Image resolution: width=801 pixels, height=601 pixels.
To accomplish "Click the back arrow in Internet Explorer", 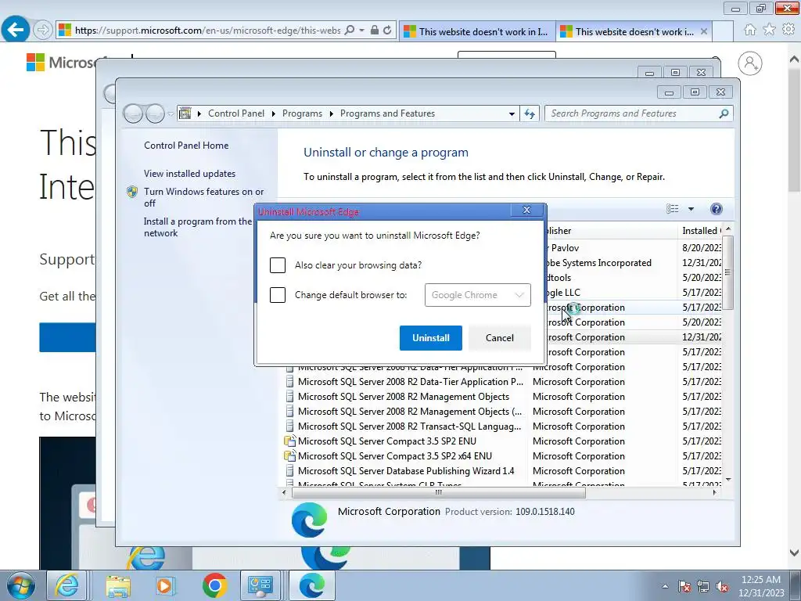I will tap(16, 31).
